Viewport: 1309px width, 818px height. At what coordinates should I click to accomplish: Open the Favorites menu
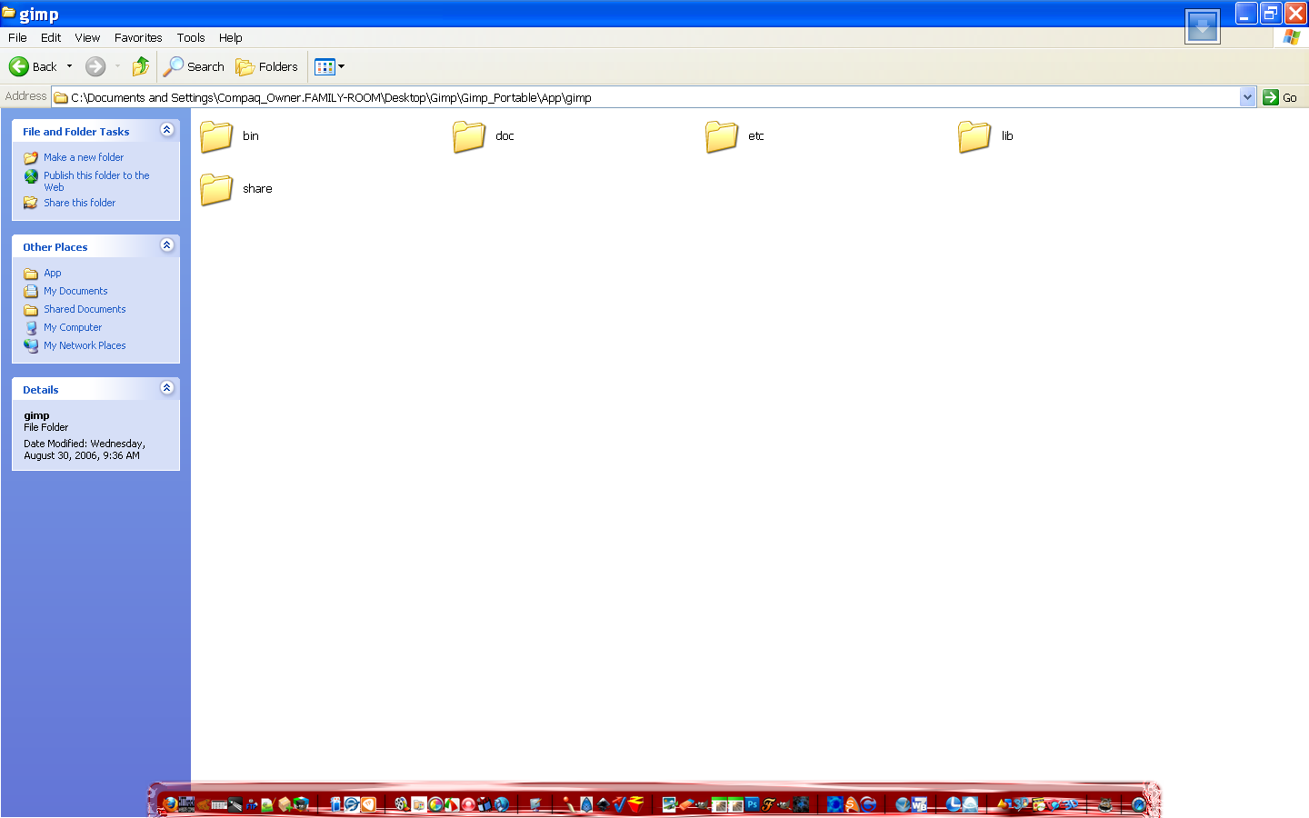(x=138, y=37)
